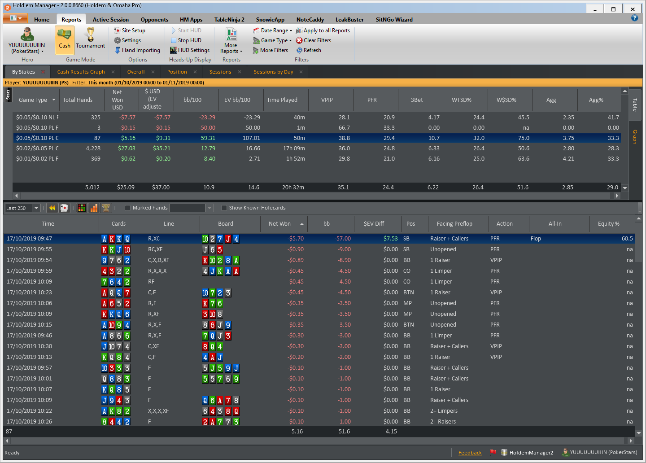646x463 pixels.
Task: Open Hand Importing
Action: pos(137,50)
